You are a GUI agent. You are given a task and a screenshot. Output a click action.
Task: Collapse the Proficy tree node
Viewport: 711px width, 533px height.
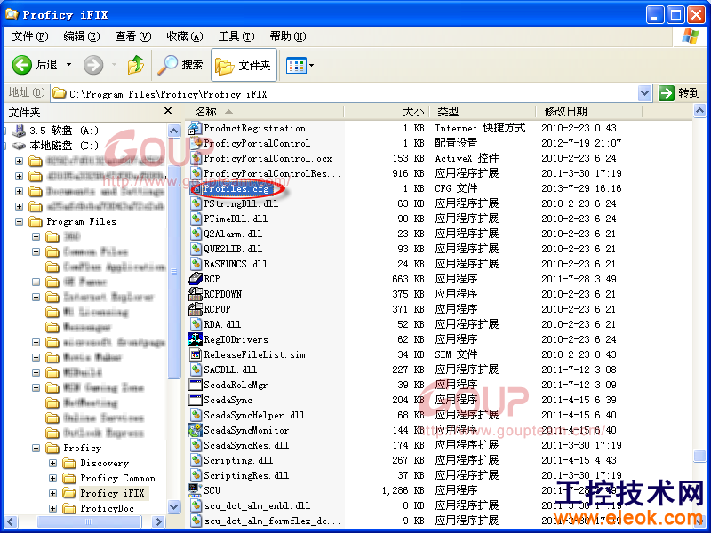pos(36,449)
